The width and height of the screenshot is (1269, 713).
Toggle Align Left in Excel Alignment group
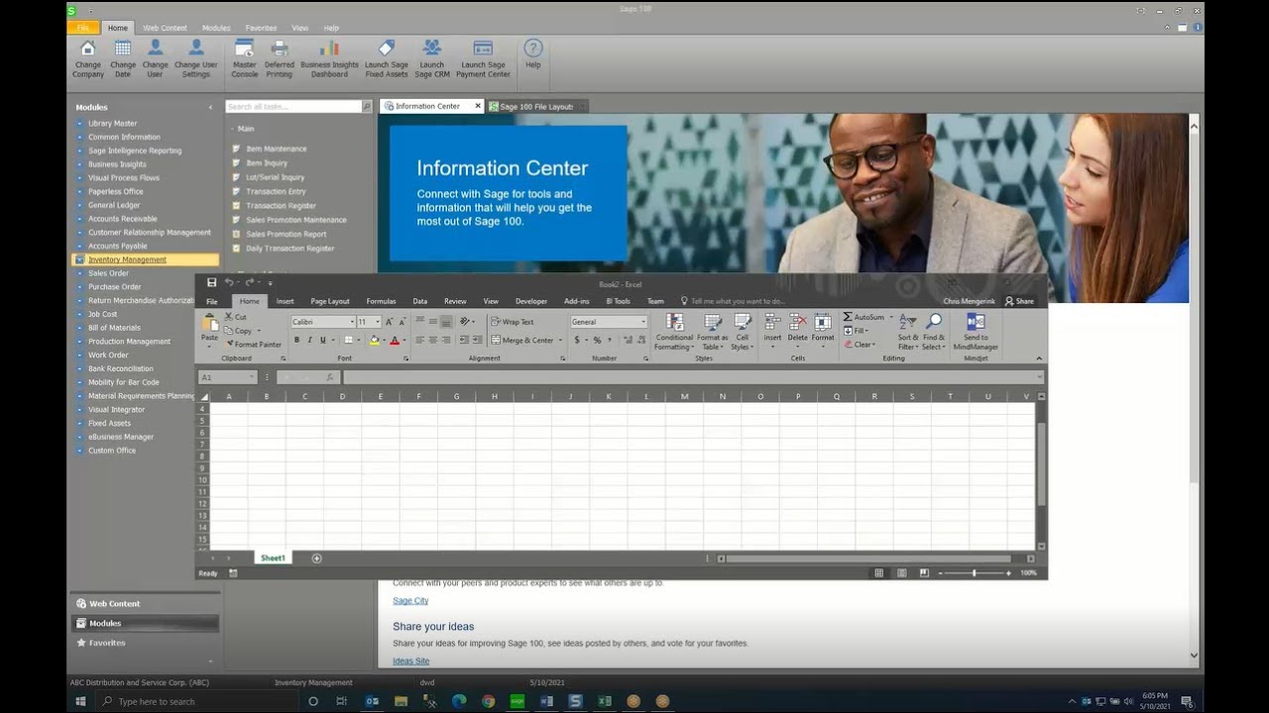(419, 340)
